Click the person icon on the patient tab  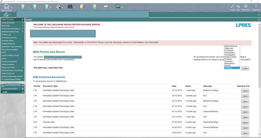click(3, 86)
